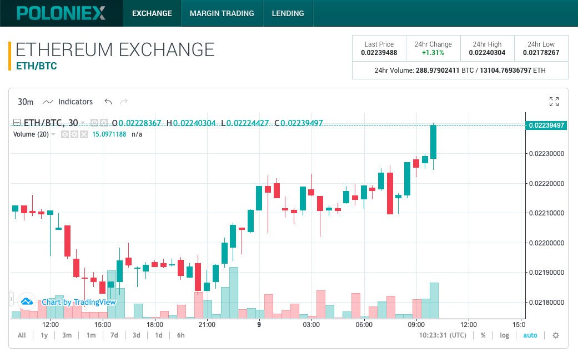
Task: Open the ETH/BTC, 30 series dropdown arrow
Action: pos(83,123)
